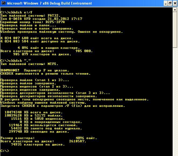Click 'Том A-DATA UFD создан' line
178x156 pixels.
click(x=41, y=19)
